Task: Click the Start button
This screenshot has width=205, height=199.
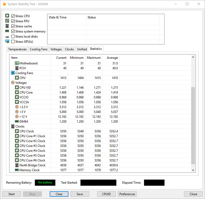Action: (11, 194)
